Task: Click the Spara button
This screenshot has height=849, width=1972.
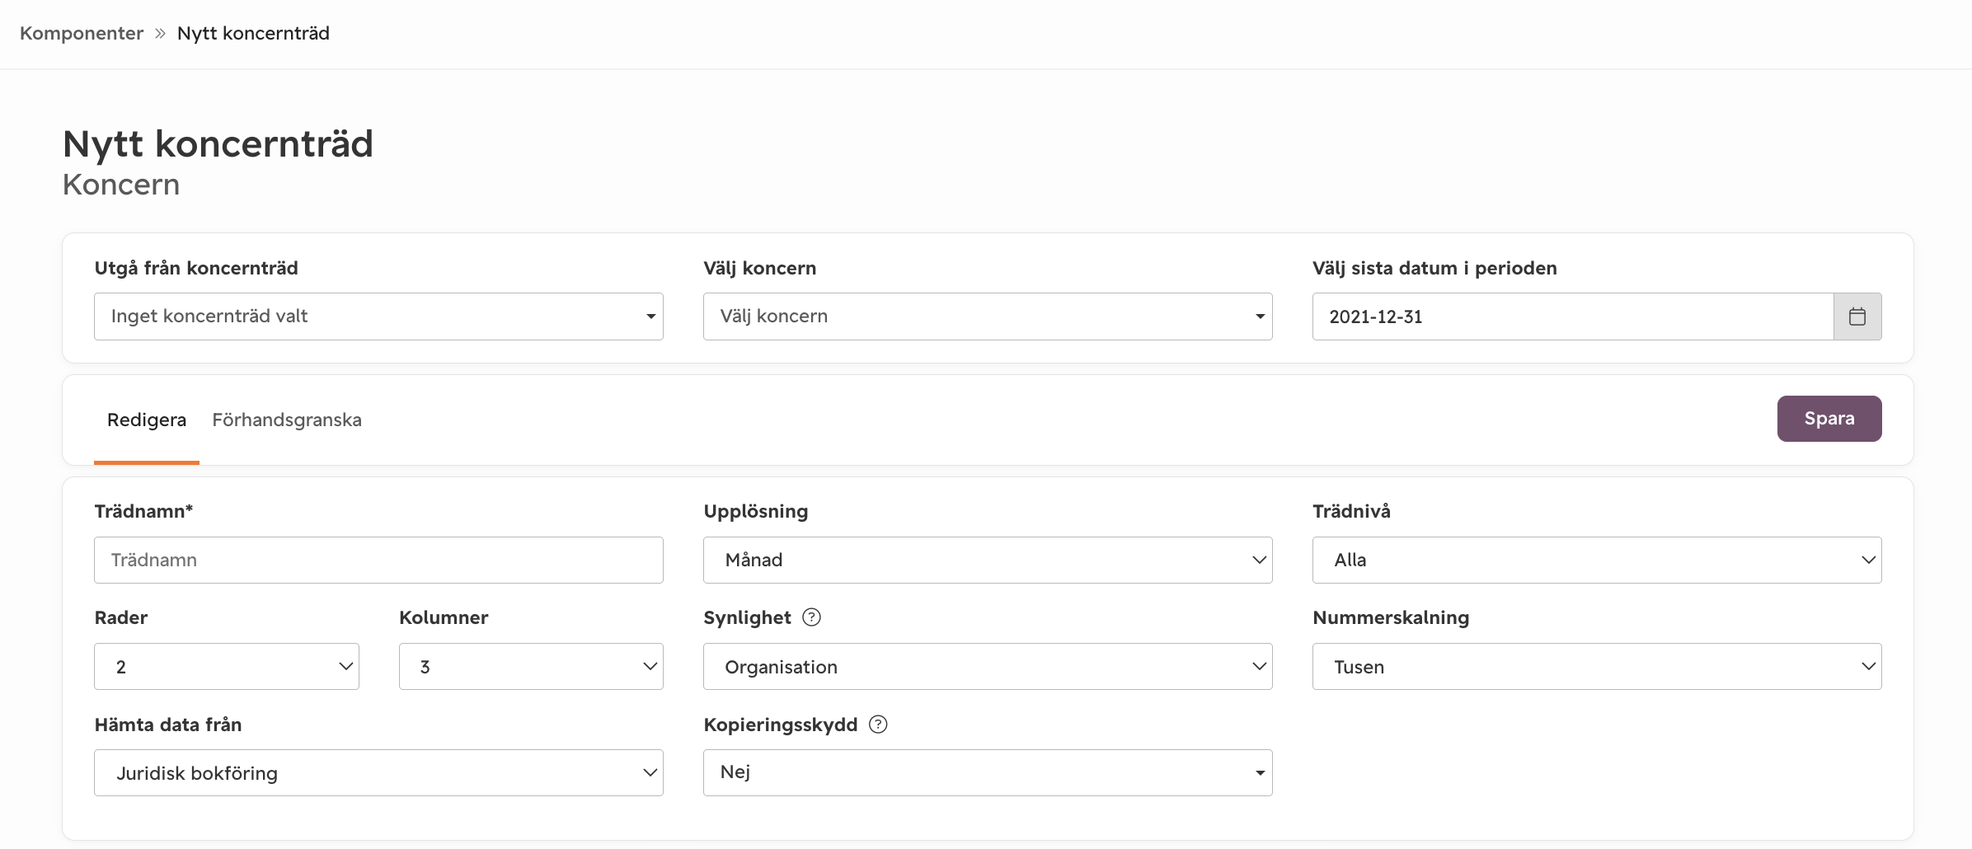Action: coord(1829,419)
